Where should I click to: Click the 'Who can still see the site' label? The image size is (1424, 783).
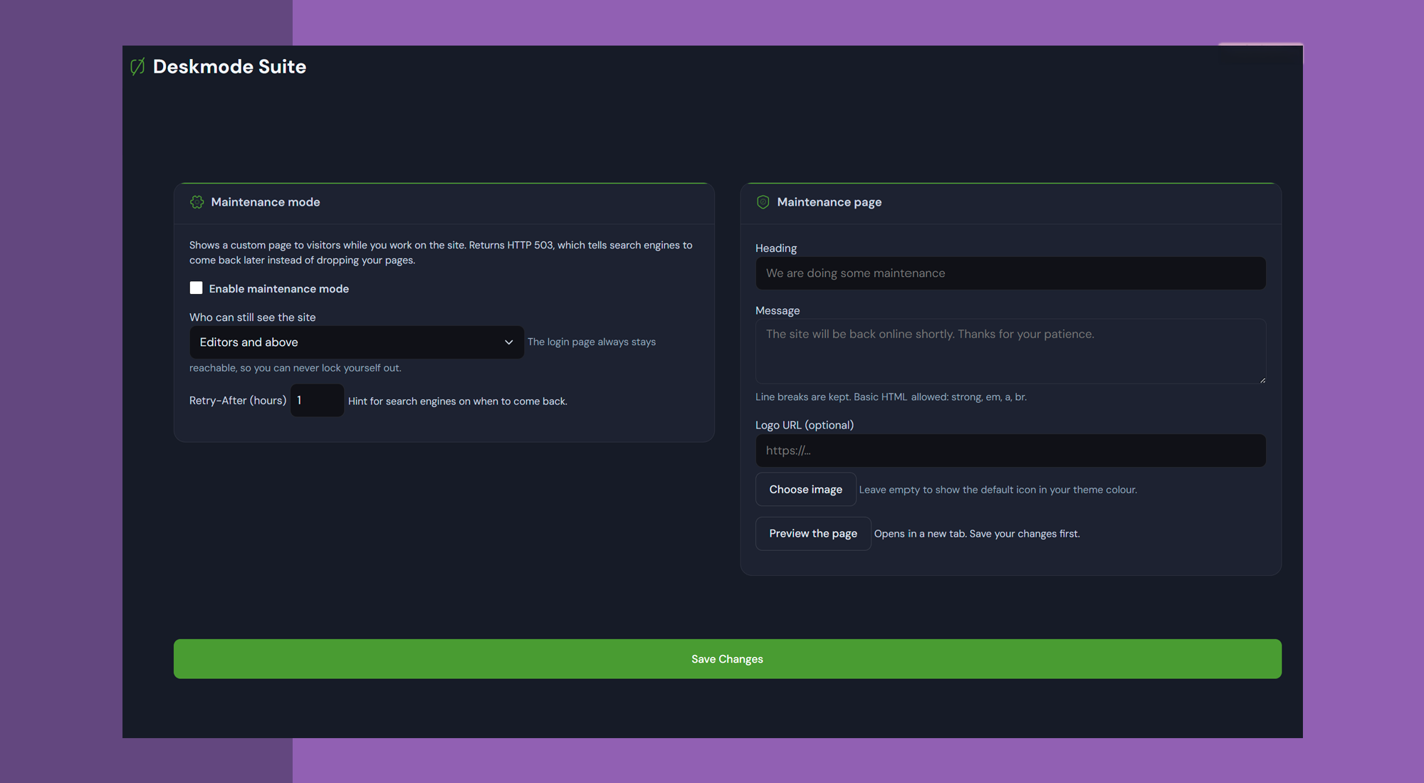point(252,317)
